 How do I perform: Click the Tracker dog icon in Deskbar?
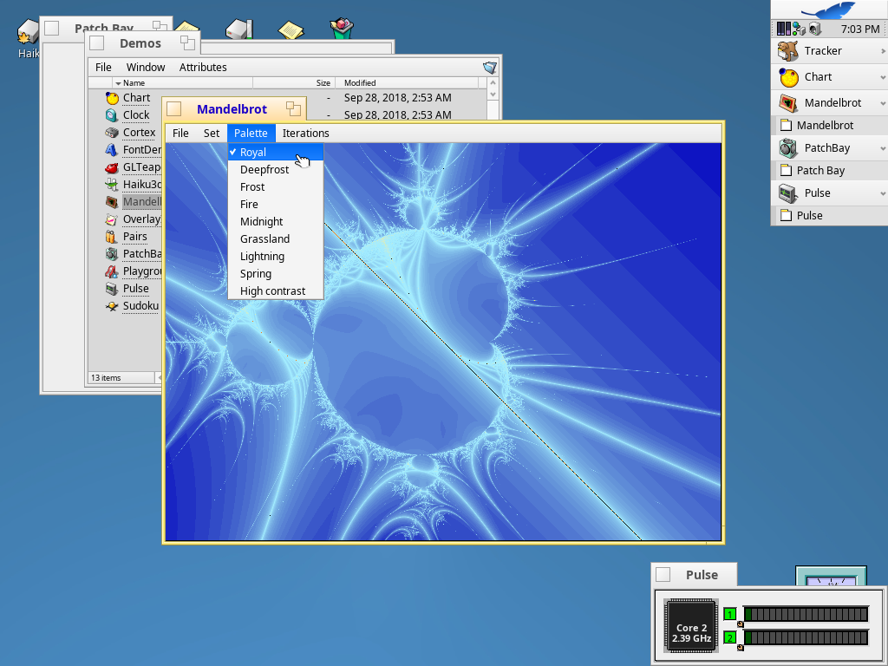click(x=787, y=51)
